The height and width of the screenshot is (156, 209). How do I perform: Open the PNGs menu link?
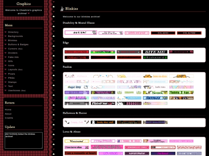pyautogui.click(x=11, y=78)
